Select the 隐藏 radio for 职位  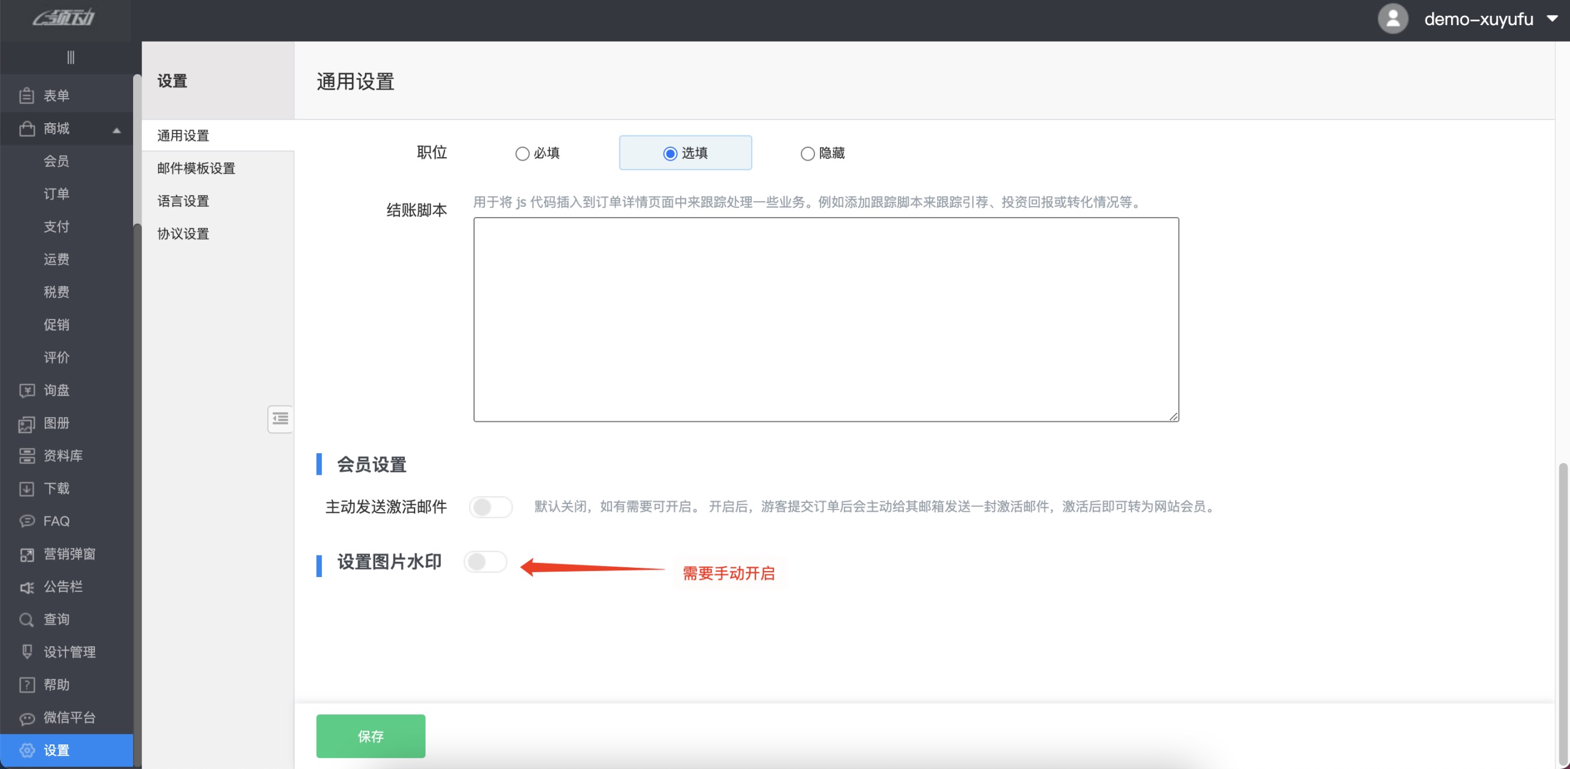point(807,153)
